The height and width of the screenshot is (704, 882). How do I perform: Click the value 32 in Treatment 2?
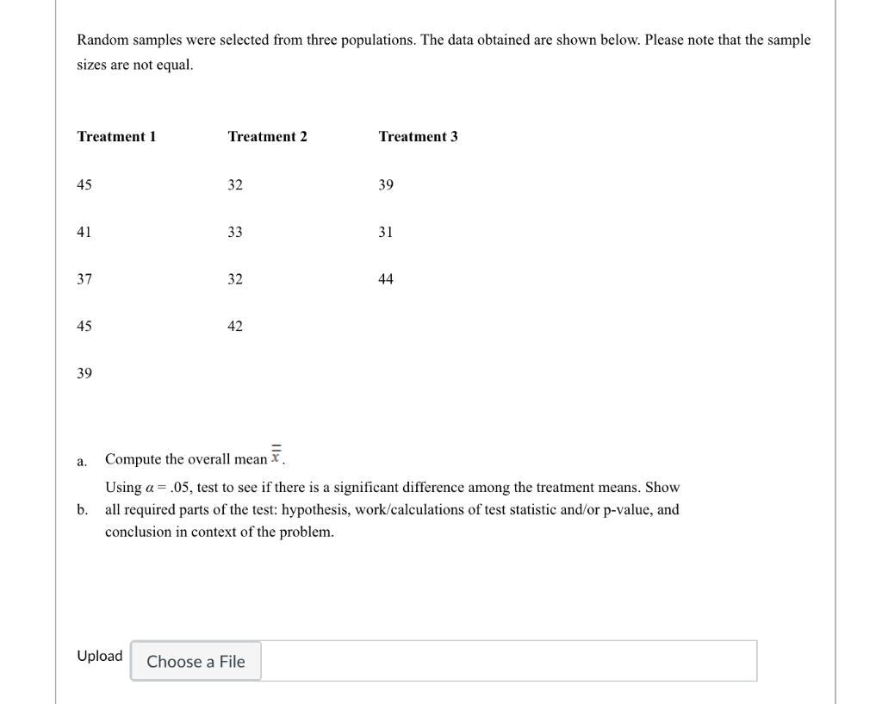[234, 184]
